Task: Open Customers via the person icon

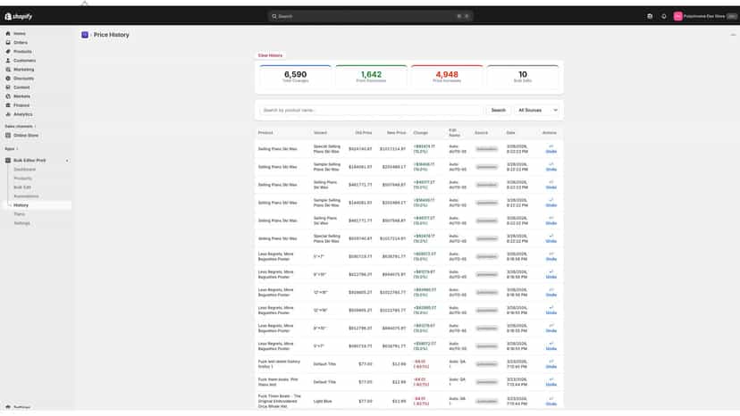Action: pos(8,61)
